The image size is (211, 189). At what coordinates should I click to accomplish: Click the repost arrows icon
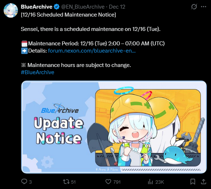[66, 181]
